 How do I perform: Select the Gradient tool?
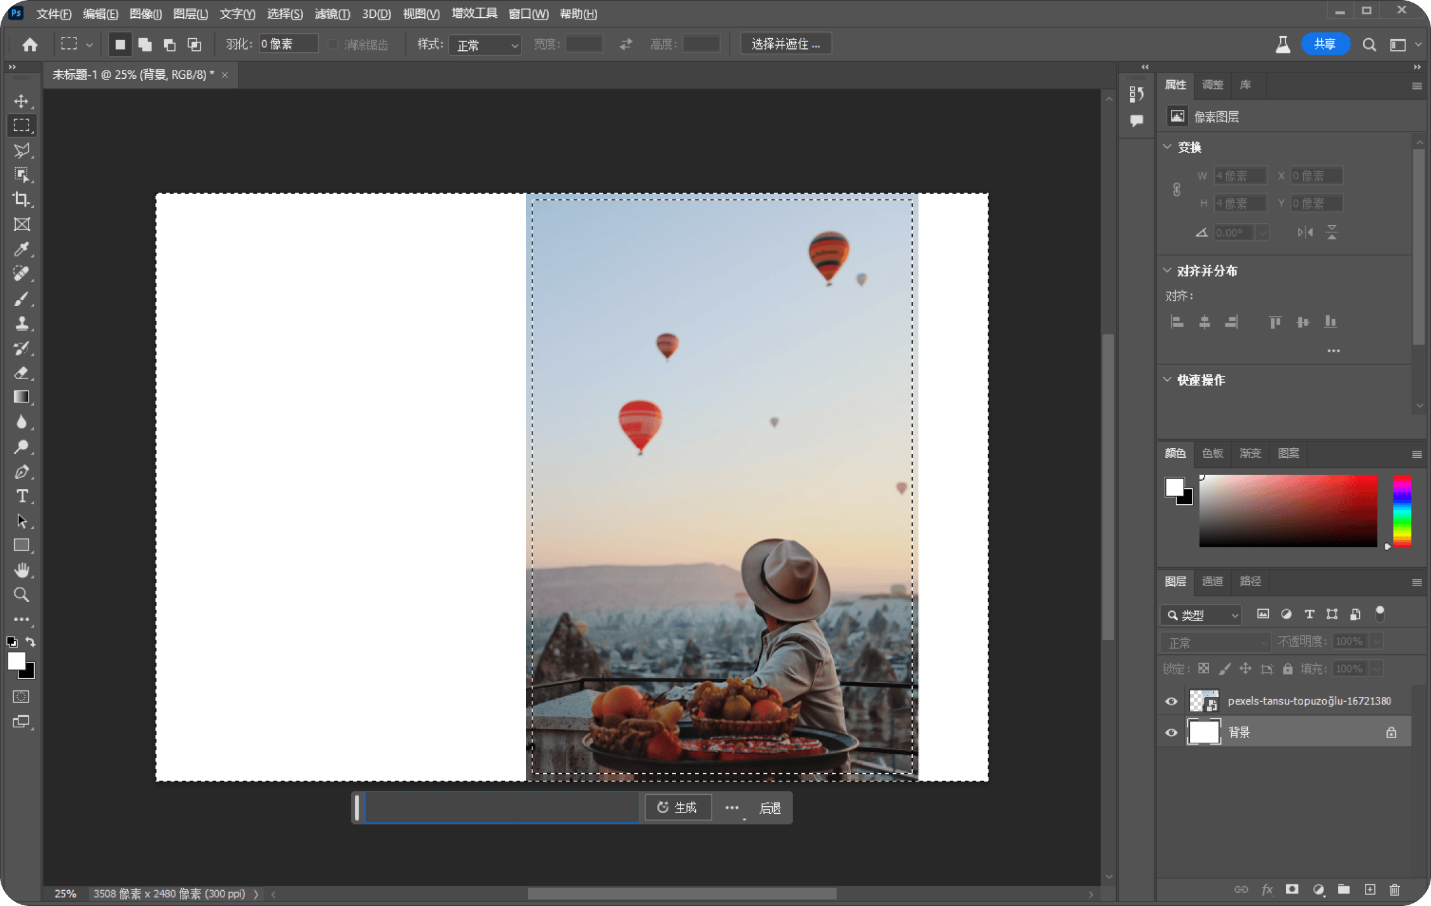pos(22,397)
